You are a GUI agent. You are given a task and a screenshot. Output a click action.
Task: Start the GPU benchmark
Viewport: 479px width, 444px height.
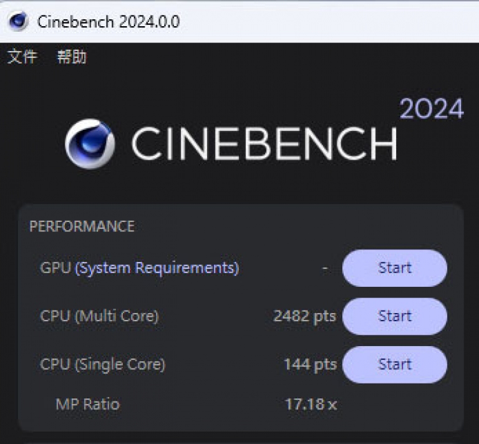pos(394,268)
